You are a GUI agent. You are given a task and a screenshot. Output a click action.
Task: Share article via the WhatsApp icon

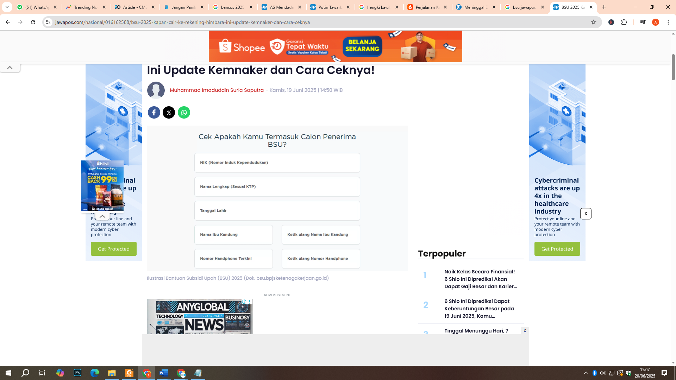(184, 112)
